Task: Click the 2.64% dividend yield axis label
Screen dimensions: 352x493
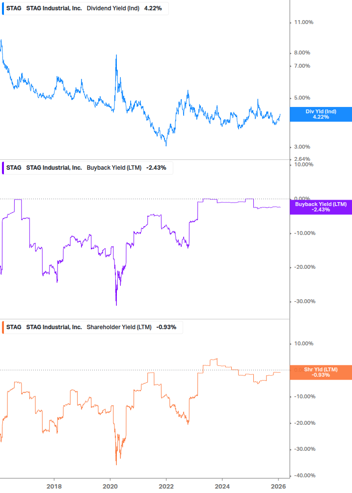Action: click(x=302, y=159)
